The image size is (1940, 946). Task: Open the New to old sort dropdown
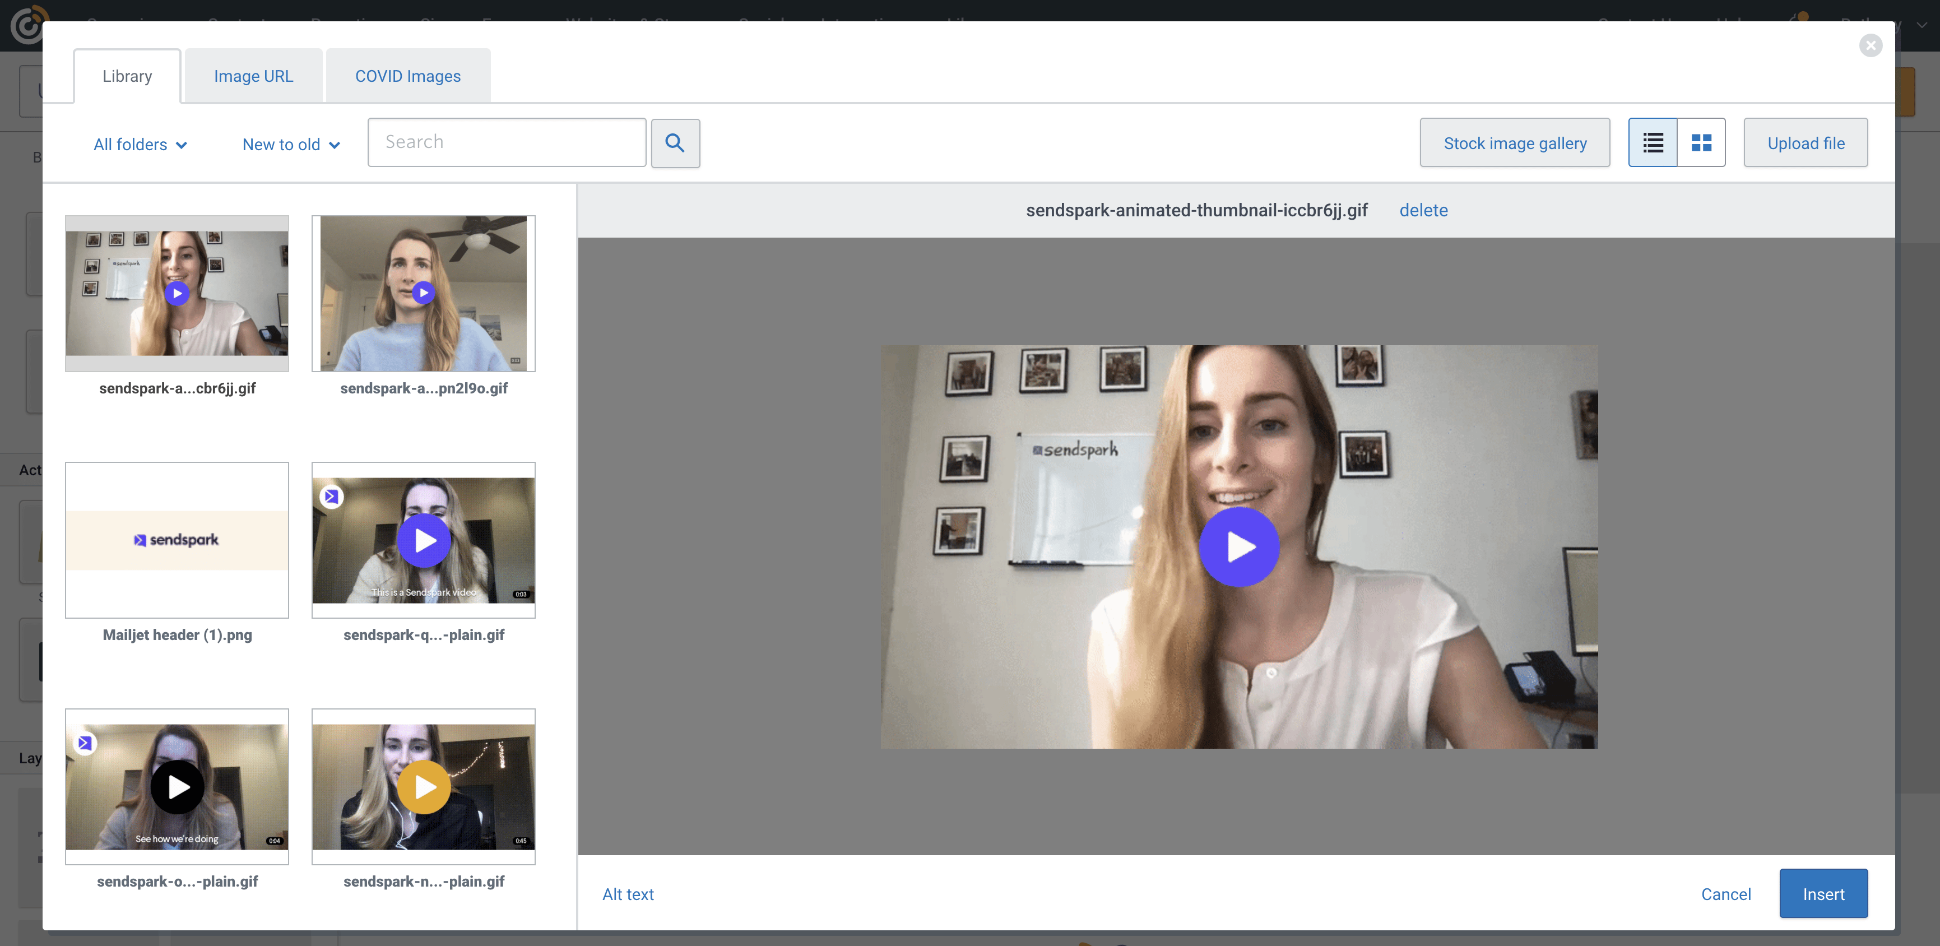pyautogui.click(x=291, y=145)
